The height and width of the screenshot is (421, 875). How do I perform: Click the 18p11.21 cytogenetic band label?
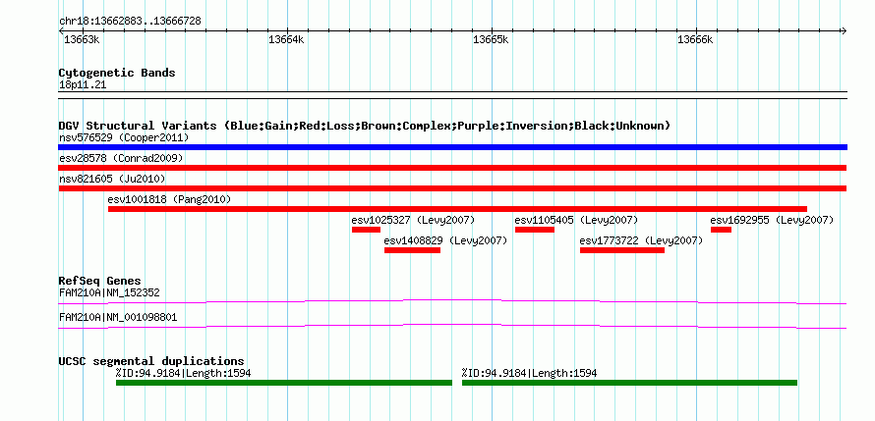pos(83,85)
